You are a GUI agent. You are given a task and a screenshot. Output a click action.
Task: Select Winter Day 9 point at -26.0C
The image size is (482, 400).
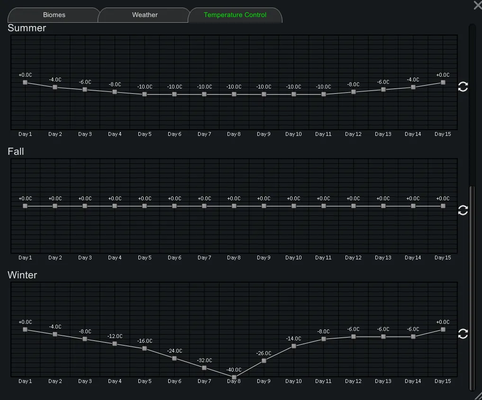(x=264, y=361)
